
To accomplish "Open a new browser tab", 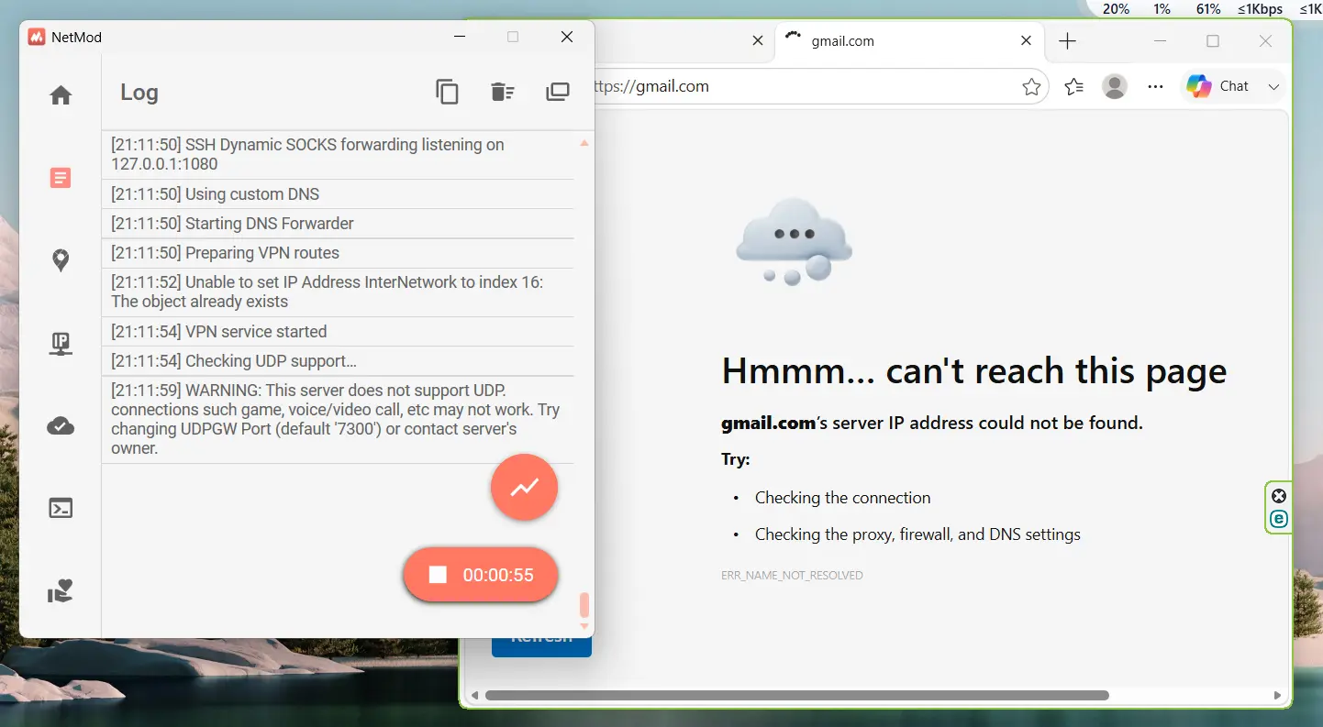I will 1067,41.
